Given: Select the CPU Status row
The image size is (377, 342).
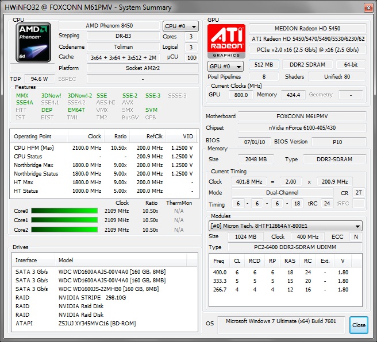Looking at the screenshot, I should [x=104, y=156].
